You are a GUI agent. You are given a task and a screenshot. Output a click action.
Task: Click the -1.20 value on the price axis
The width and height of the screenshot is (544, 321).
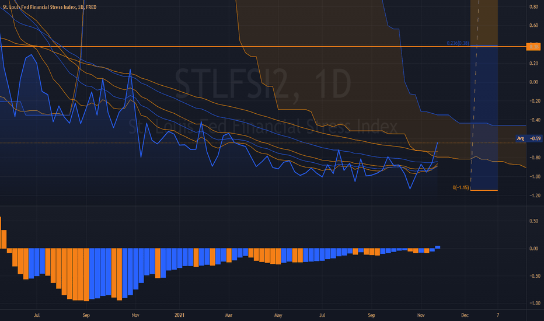click(534, 196)
